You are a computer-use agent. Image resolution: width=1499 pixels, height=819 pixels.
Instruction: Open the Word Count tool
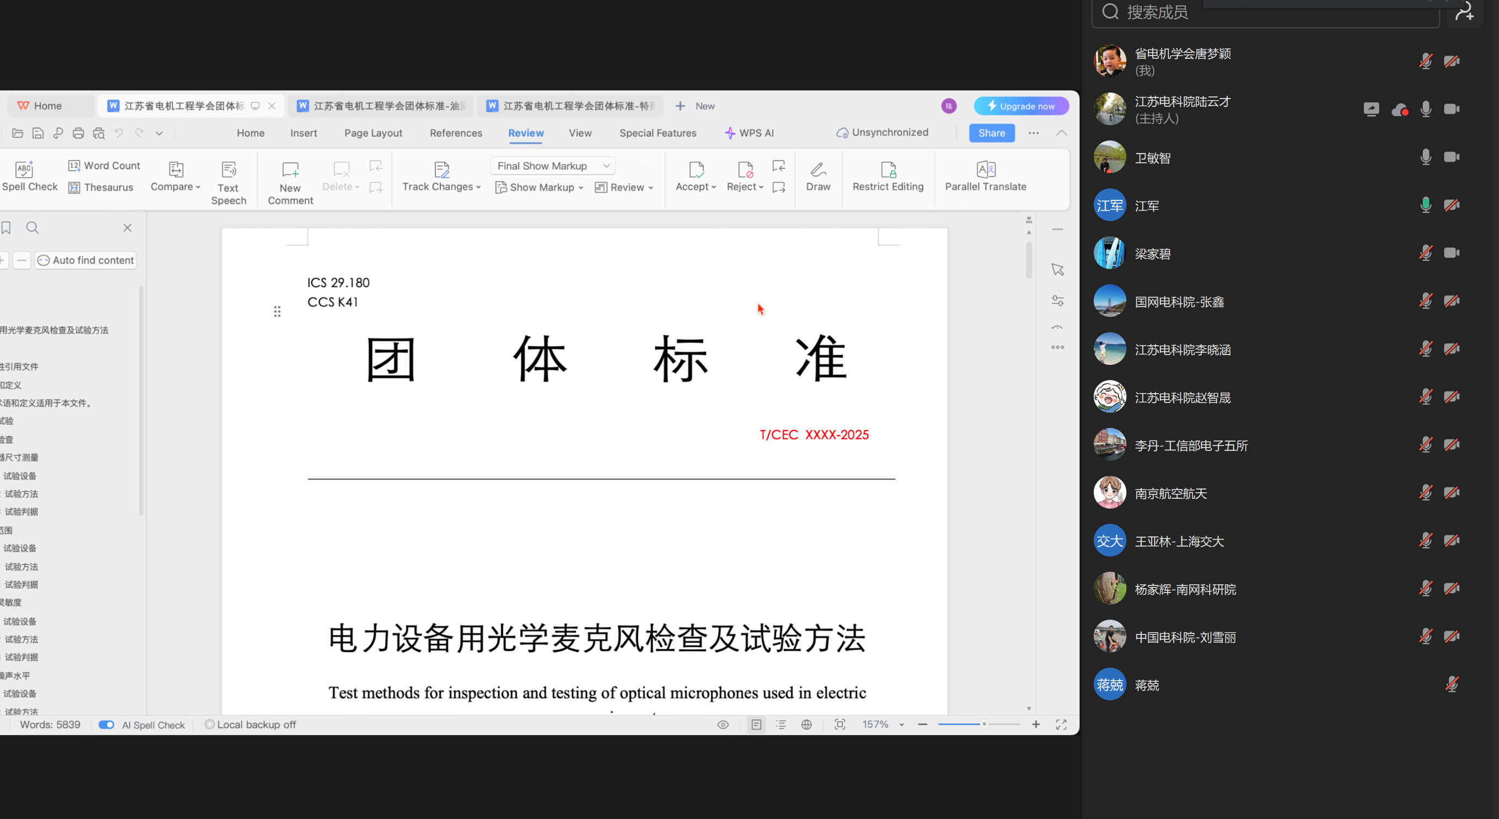tap(105, 166)
